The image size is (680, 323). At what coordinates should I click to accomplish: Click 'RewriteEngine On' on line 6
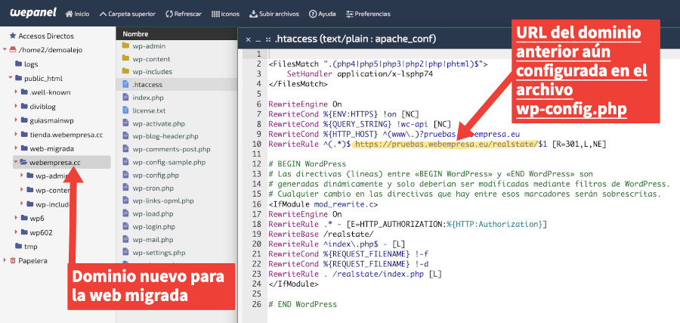(305, 104)
